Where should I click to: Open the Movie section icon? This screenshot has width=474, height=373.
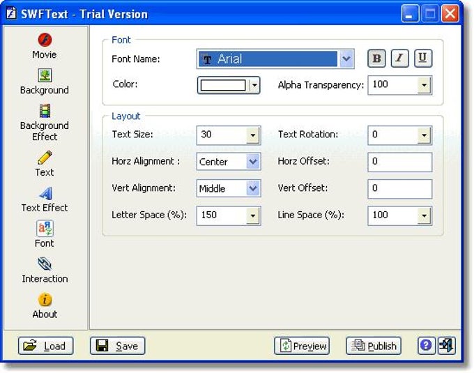tap(45, 40)
